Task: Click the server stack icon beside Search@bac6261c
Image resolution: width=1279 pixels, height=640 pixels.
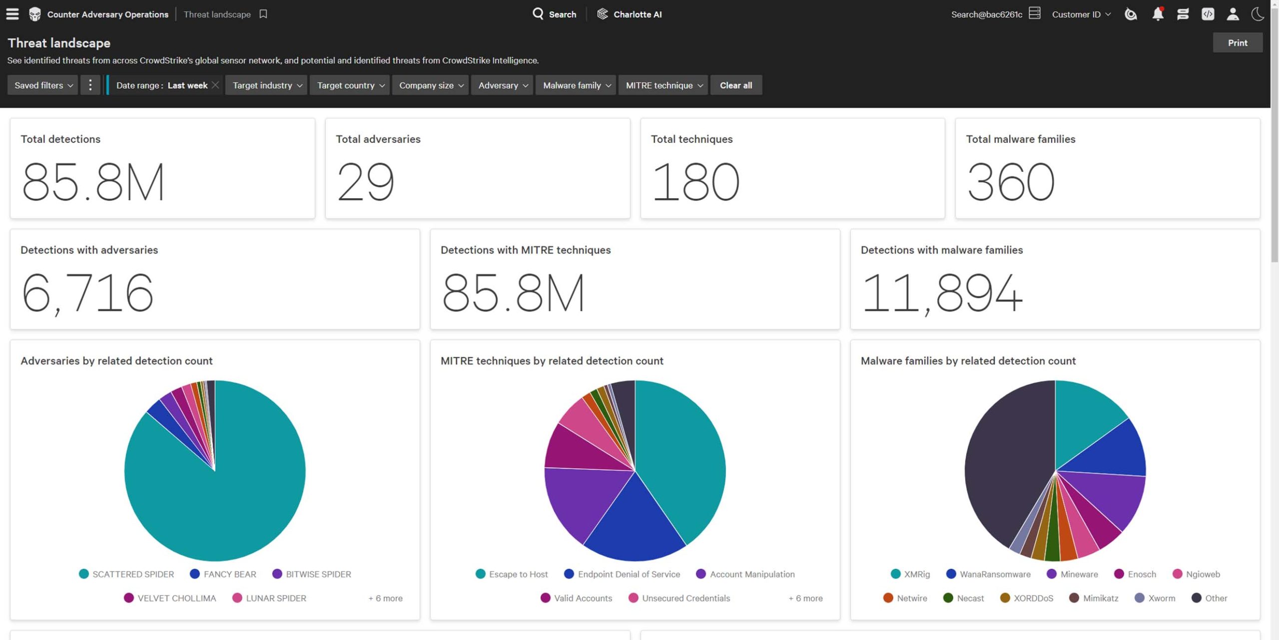Action: pyautogui.click(x=1035, y=13)
